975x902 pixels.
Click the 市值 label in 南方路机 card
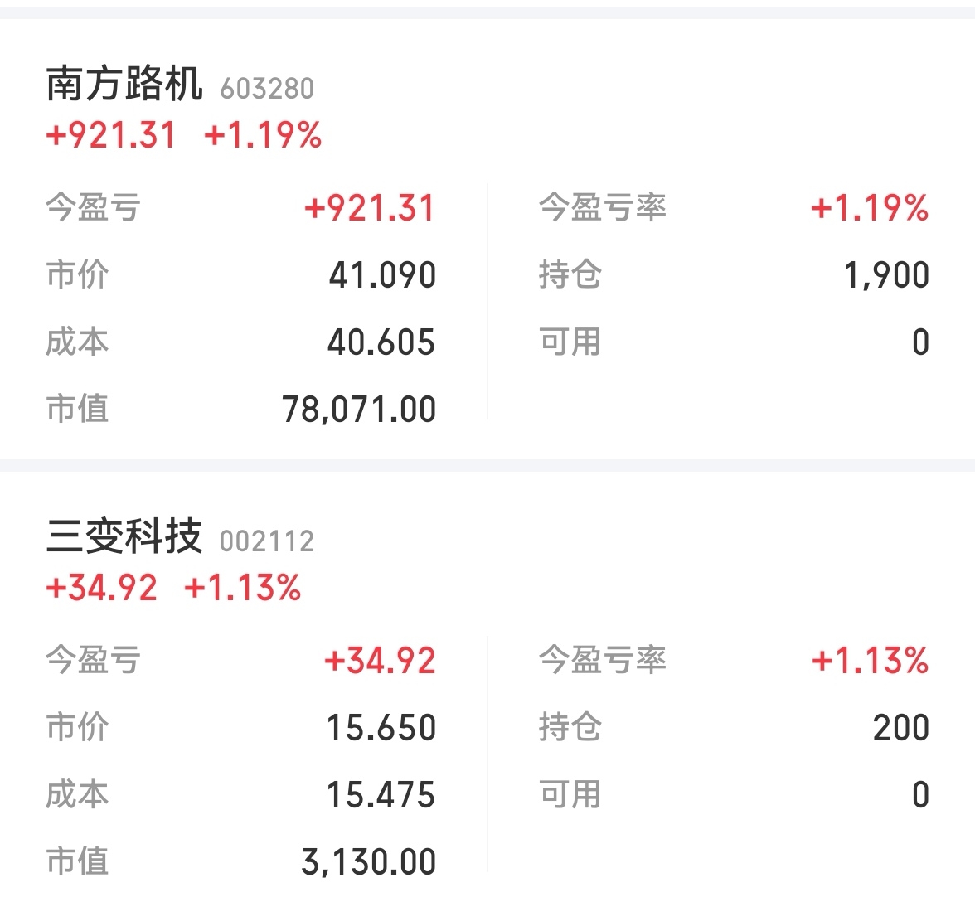[x=77, y=410]
